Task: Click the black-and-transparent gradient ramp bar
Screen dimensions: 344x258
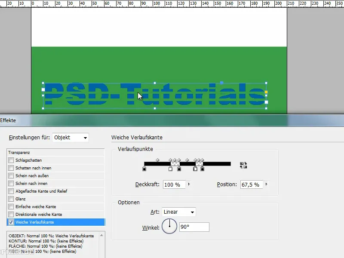Action: pyautogui.click(x=187, y=164)
